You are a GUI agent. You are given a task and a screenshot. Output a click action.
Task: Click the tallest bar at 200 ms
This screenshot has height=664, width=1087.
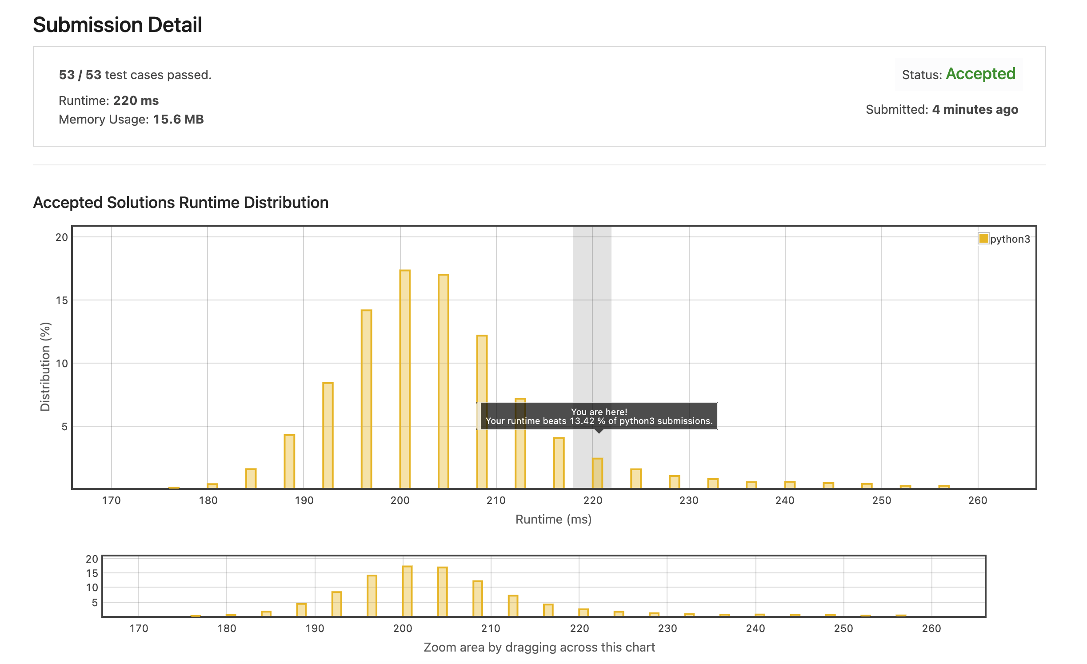coord(404,379)
